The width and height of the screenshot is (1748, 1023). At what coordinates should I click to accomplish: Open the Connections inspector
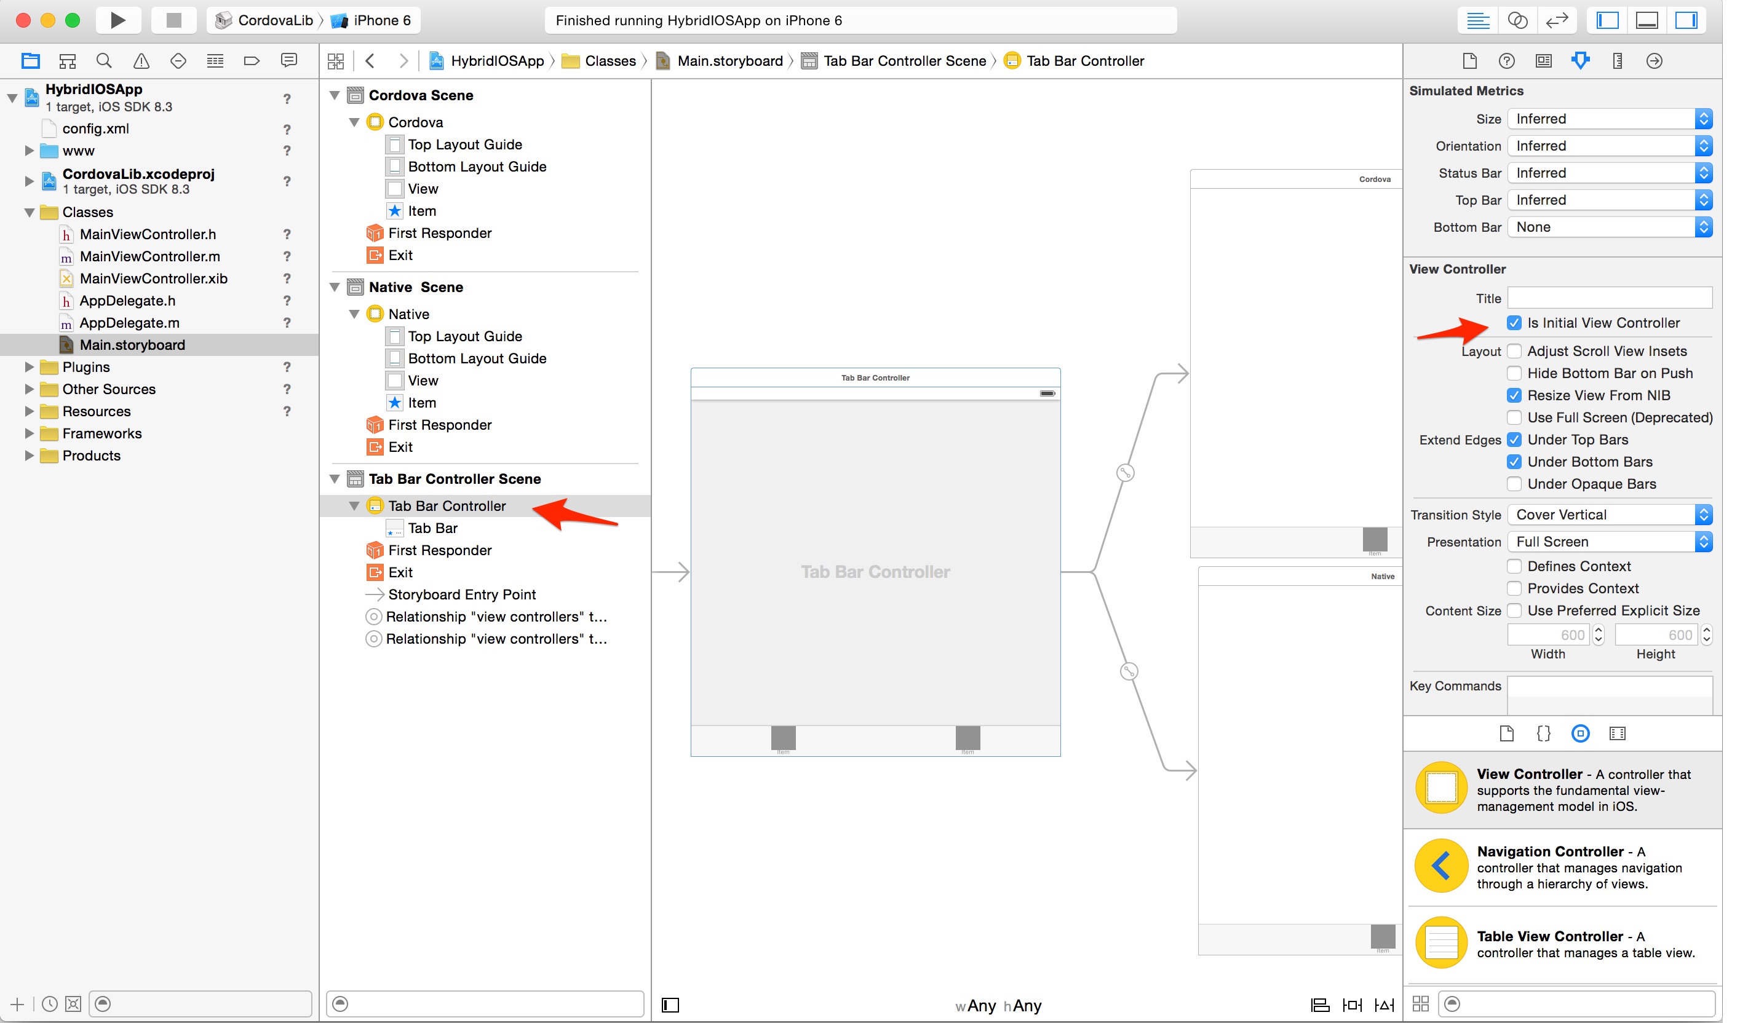point(1655,61)
